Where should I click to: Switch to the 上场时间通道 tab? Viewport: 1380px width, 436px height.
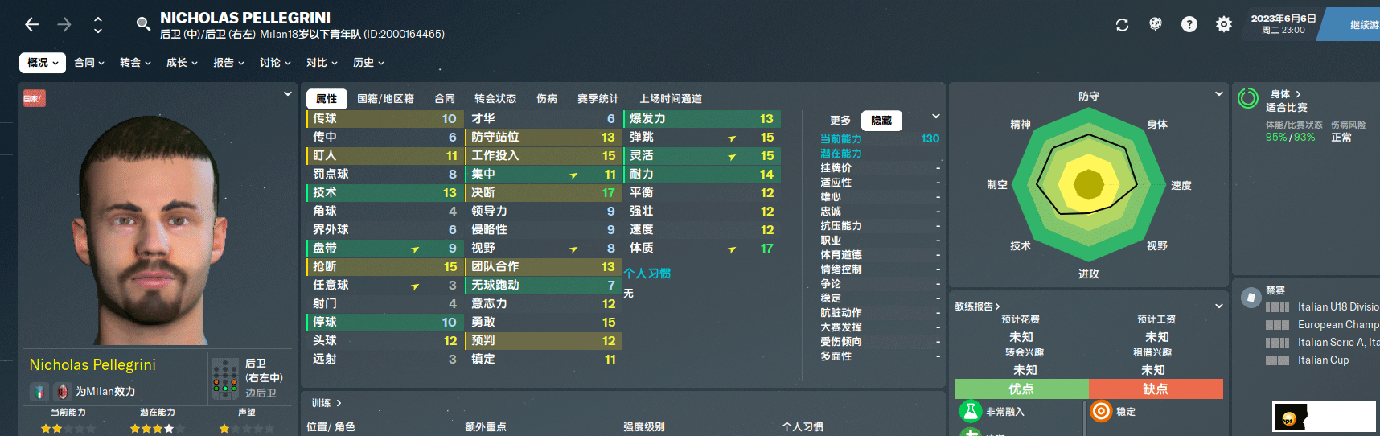tap(671, 99)
